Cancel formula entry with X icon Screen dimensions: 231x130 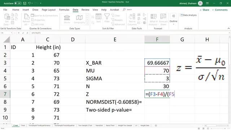pyautogui.click(x=18, y=33)
